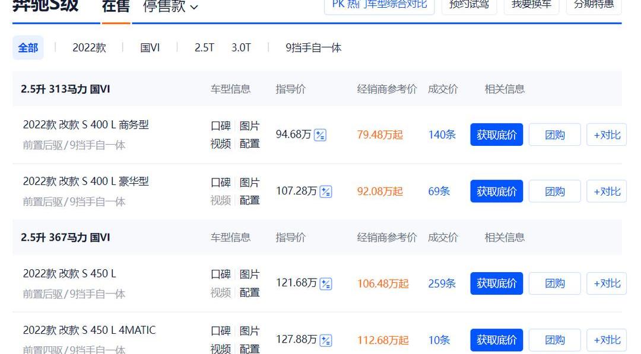View 配置 for S 400 L 豪华型
Screen dimensions: 641x354
pos(249,200)
